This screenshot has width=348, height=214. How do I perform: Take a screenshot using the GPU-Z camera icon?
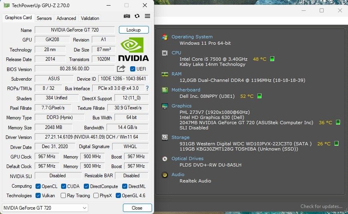[127, 16]
